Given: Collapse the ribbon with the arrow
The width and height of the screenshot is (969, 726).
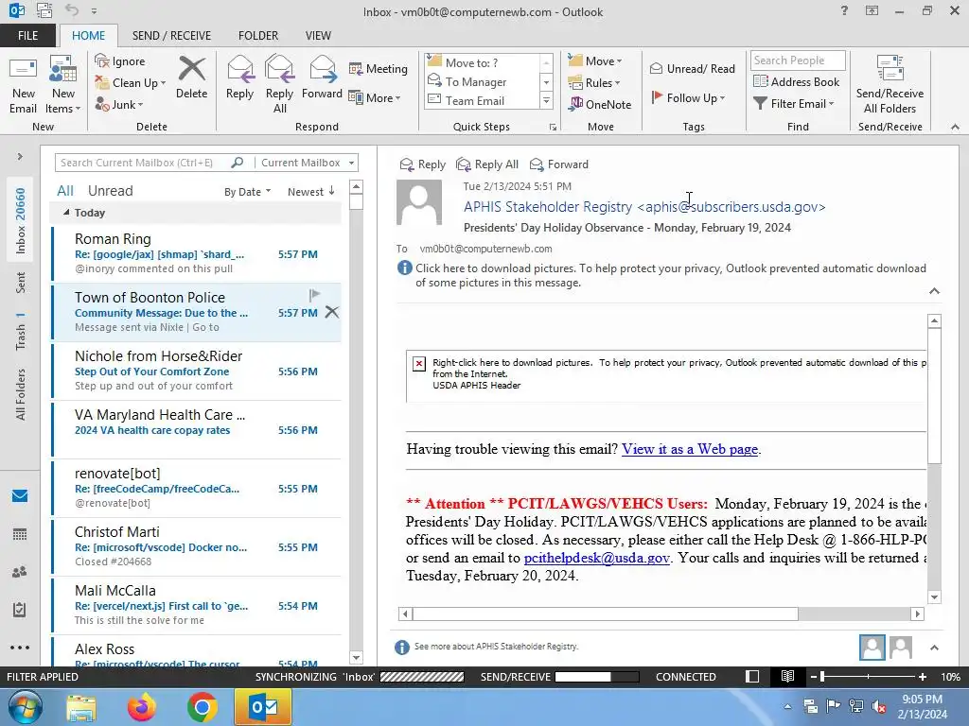Looking at the screenshot, I should point(955,127).
